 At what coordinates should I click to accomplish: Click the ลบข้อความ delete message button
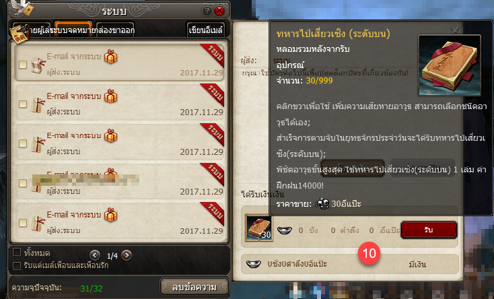[195, 287]
